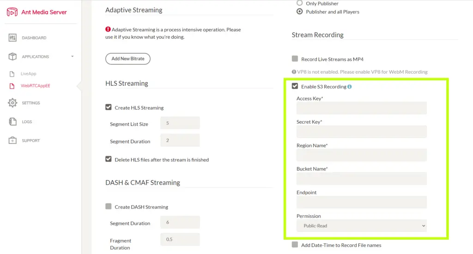473x254 pixels.
Task: Click the WebRTCAppEE file icon
Action: 12,86
